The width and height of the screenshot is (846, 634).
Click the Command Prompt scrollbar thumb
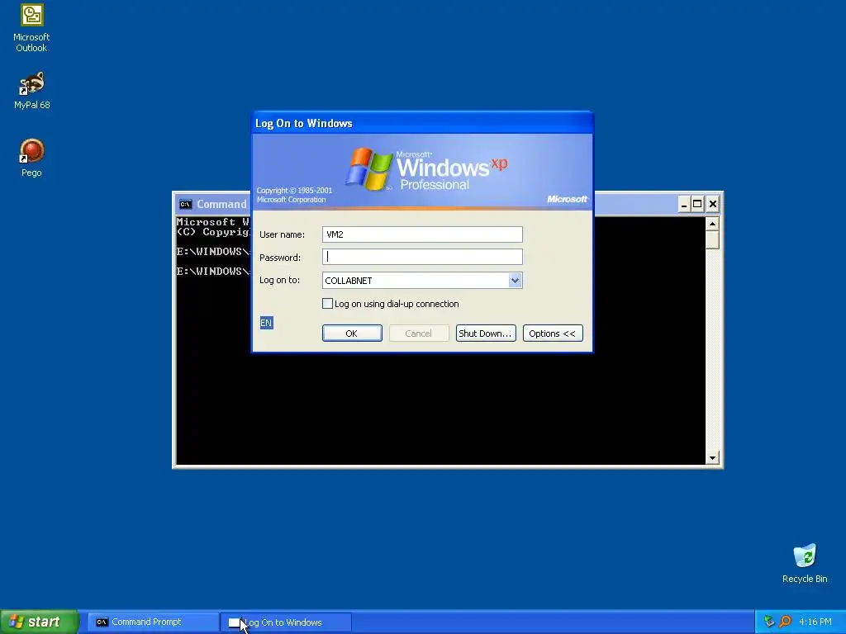point(712,240)
